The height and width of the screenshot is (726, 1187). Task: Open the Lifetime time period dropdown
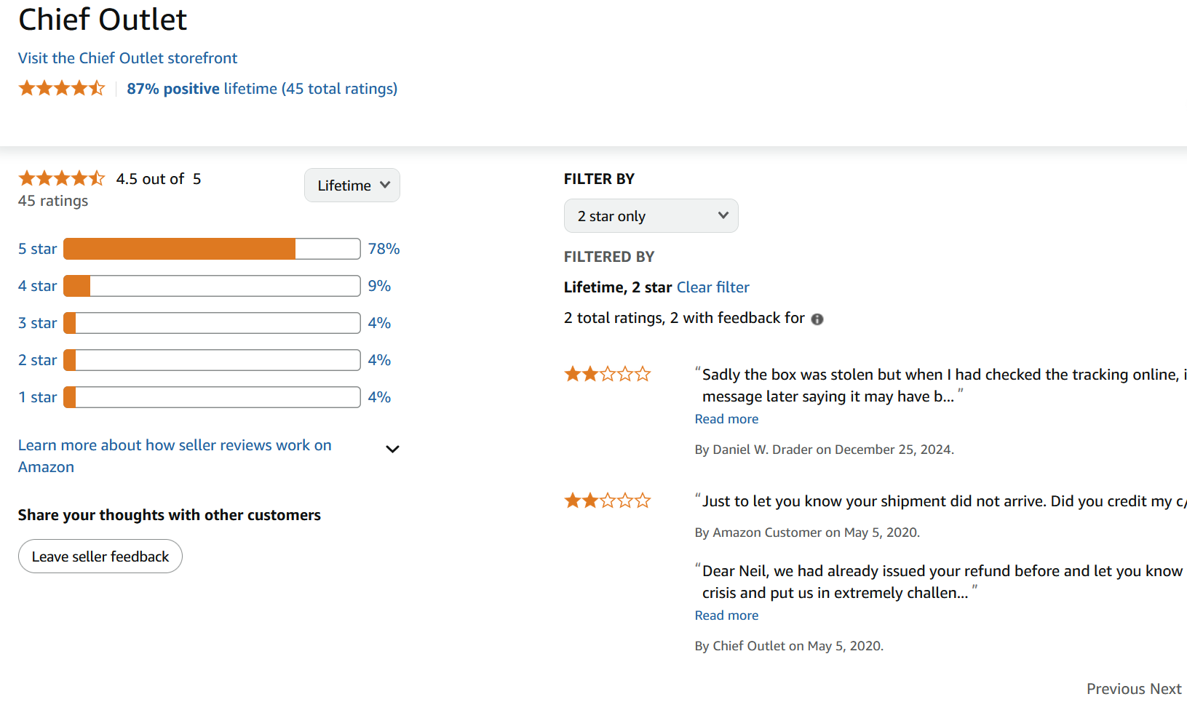point(352,186)
